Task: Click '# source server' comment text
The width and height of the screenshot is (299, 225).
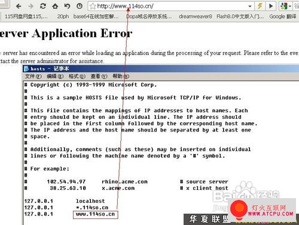Action: coord(204,181)
